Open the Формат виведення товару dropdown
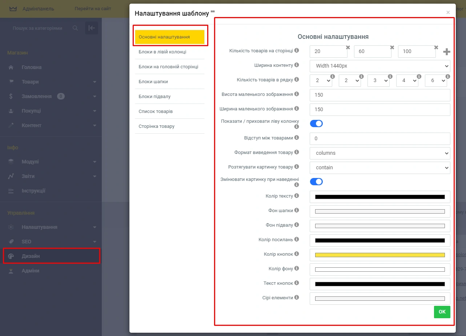Screen dimensions: 466x336 pos(380,153)
